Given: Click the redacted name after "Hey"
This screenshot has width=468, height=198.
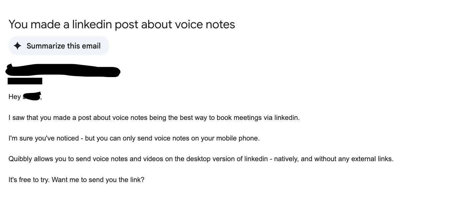Looking at the screenshot, I should click(32, 97).
